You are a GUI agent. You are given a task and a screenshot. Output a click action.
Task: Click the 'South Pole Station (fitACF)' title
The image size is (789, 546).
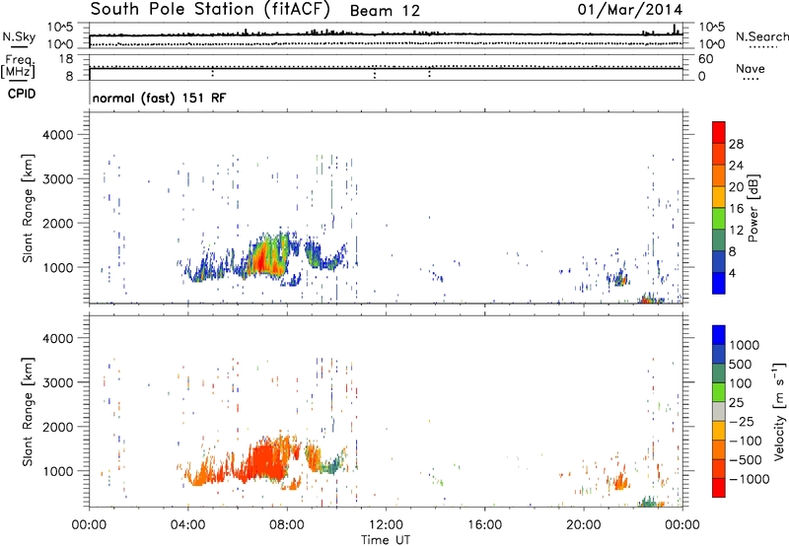point(210,9)
